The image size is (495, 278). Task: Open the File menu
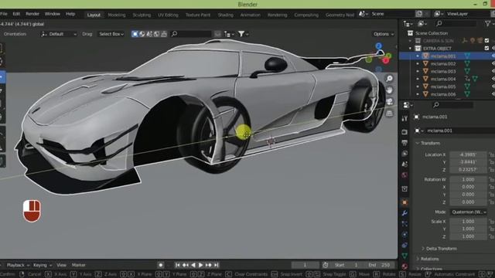pyautogui.click(x=4, y=14)
